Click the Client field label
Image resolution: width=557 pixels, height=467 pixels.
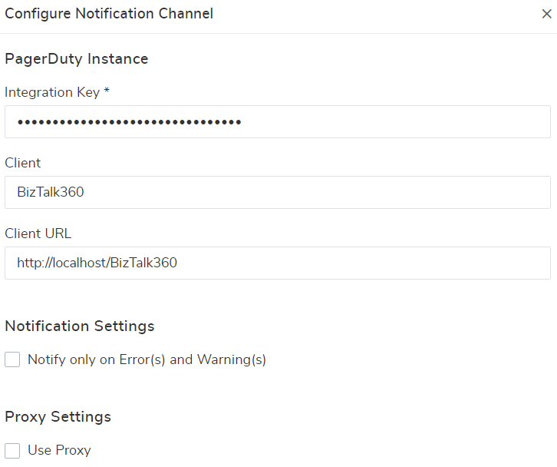(23, 163)
